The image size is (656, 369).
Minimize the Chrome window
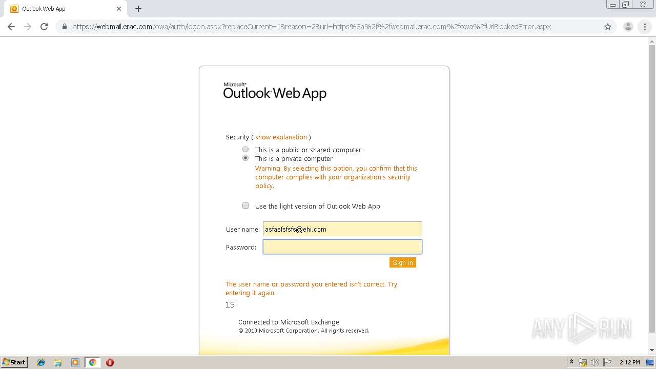click(x=613, y=5)
